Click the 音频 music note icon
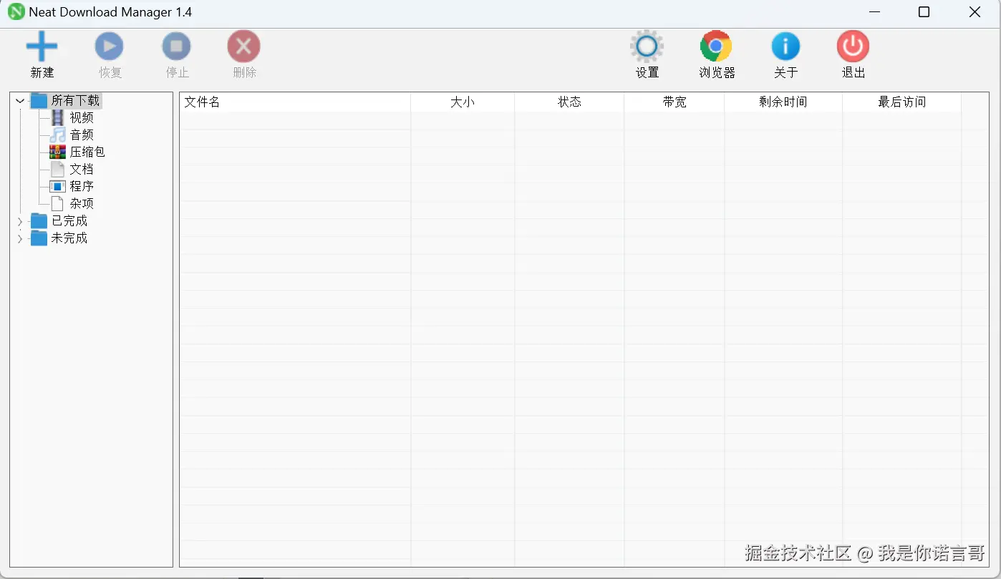1001x579 pixels. click(58, 135)
